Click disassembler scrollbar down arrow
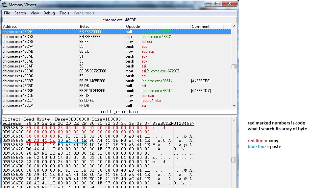The width and height of the screenshot is (323, 188). (x=234, y=106)
